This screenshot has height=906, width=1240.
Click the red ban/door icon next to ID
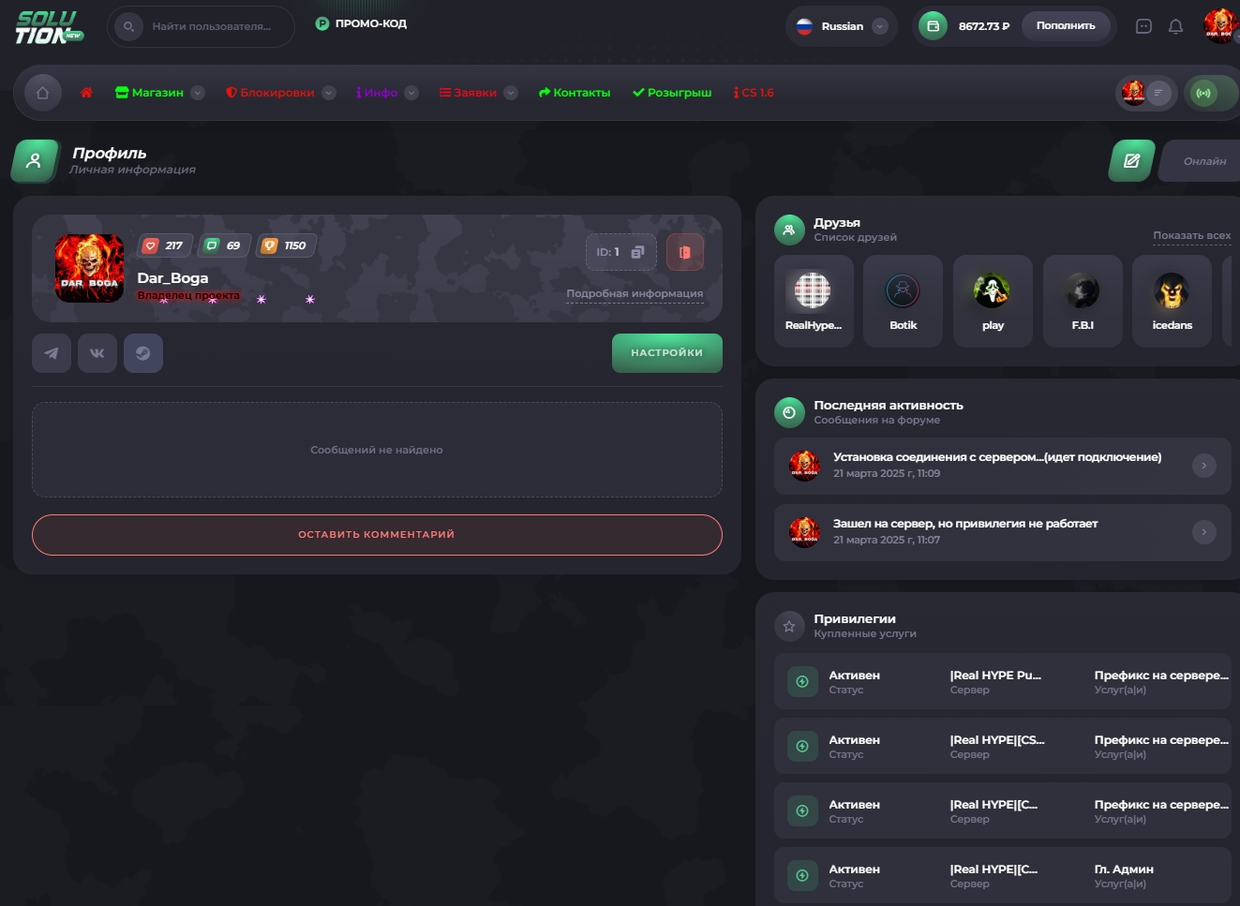click(x=685, y=252)
